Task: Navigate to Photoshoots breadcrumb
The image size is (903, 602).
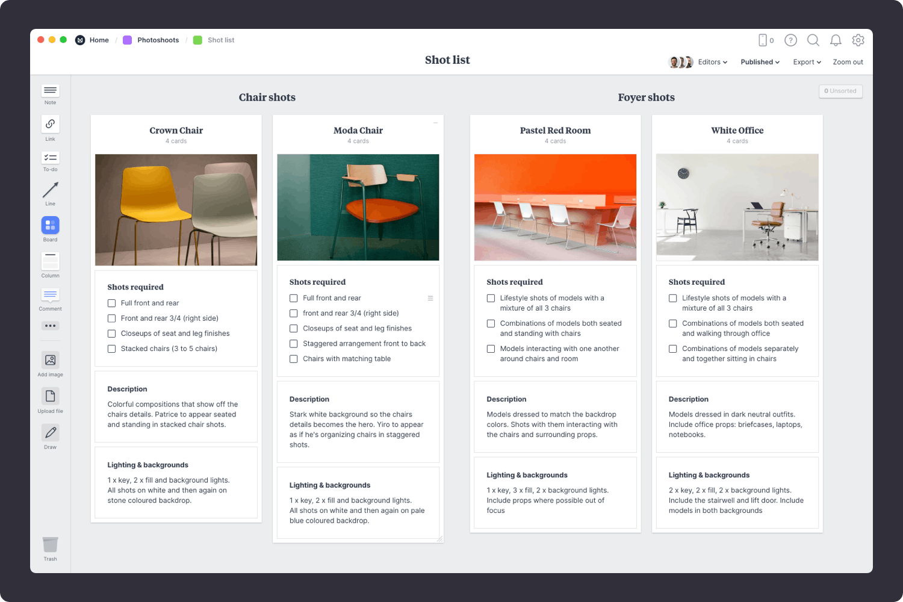Action: (x=158, y=40)
